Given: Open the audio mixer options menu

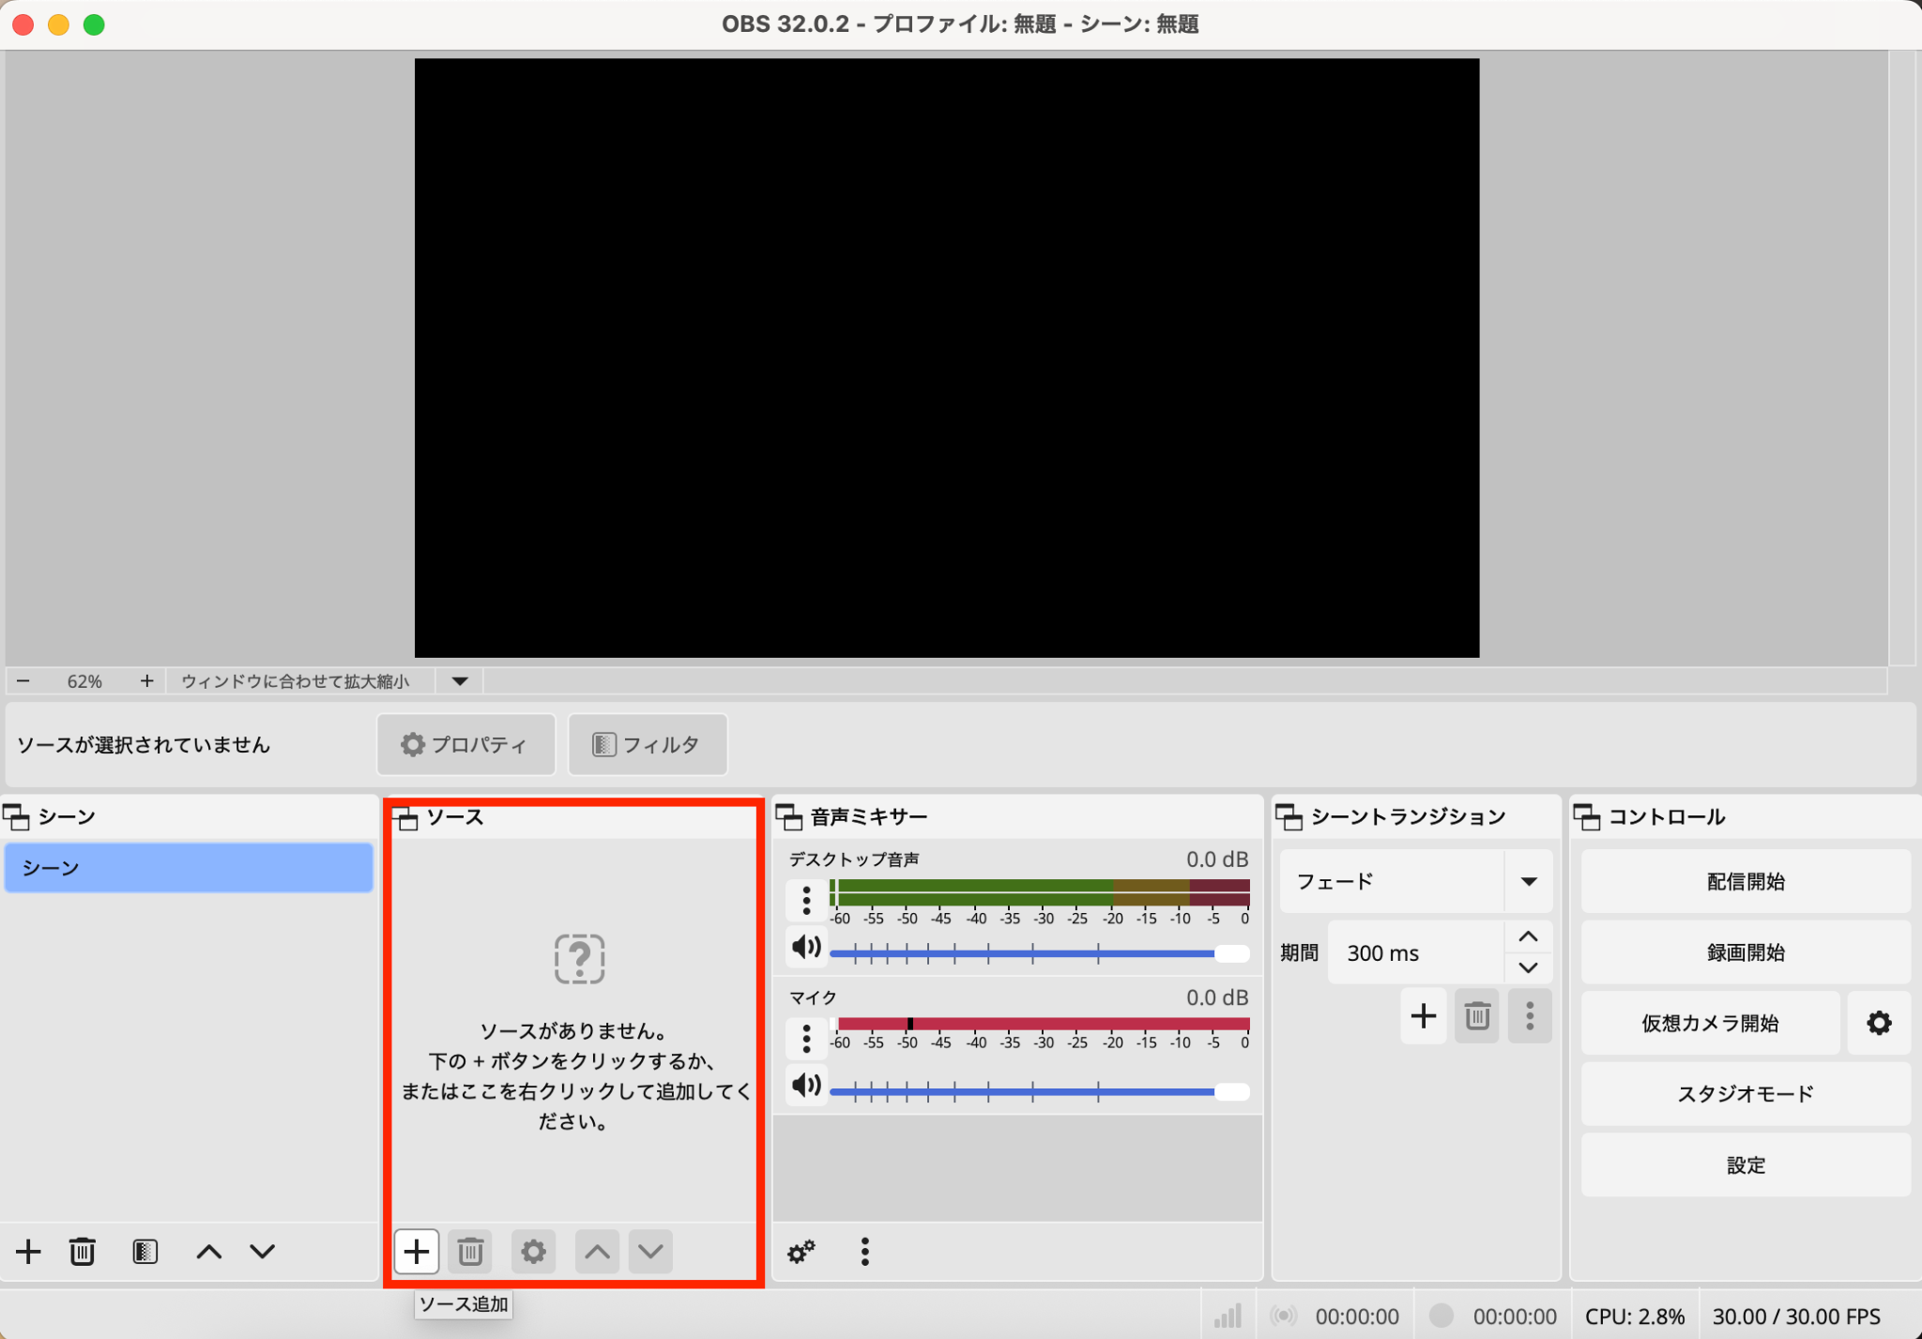Looking at the screenshot, I should point(863,1251).
